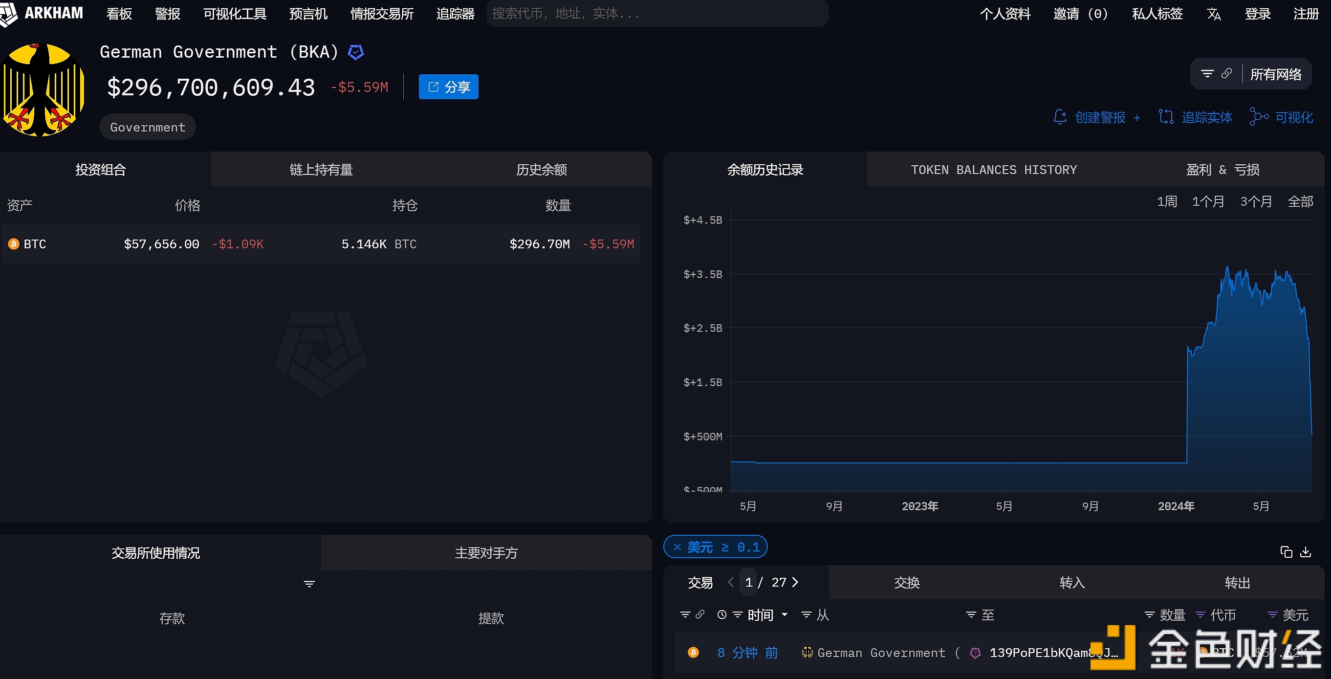Click the link icon in the transactions header

tap(700, 614)
